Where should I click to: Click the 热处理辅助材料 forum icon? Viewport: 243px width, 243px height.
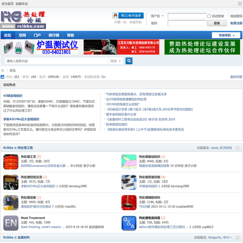pyautogui.click(x=129, y=202)
